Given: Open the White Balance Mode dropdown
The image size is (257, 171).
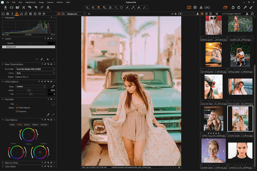Looking at the screenshot, I should 31,86.
